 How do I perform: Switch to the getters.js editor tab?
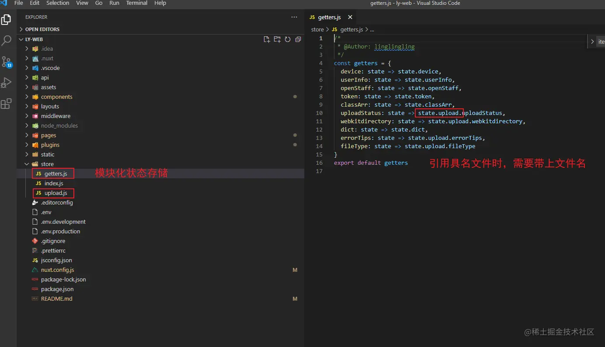tap(330, 17)
